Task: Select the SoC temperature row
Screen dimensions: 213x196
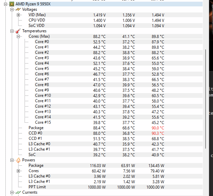Action: (x=115, y=155)
